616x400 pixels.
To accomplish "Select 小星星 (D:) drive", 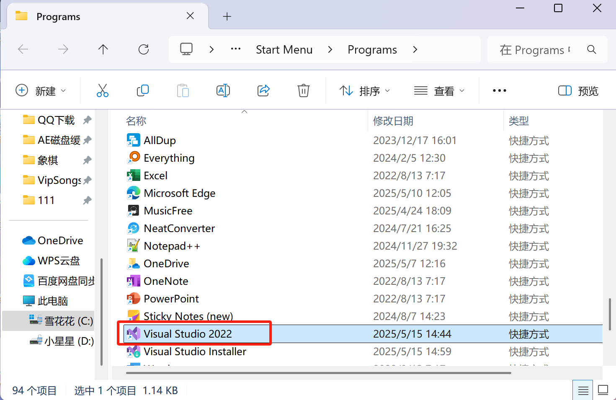I will coord(62,341).
